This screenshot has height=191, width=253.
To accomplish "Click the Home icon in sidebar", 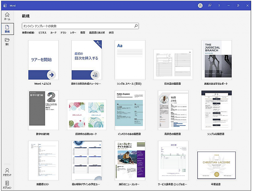I will pyautogui.click(x=7, y=16).
